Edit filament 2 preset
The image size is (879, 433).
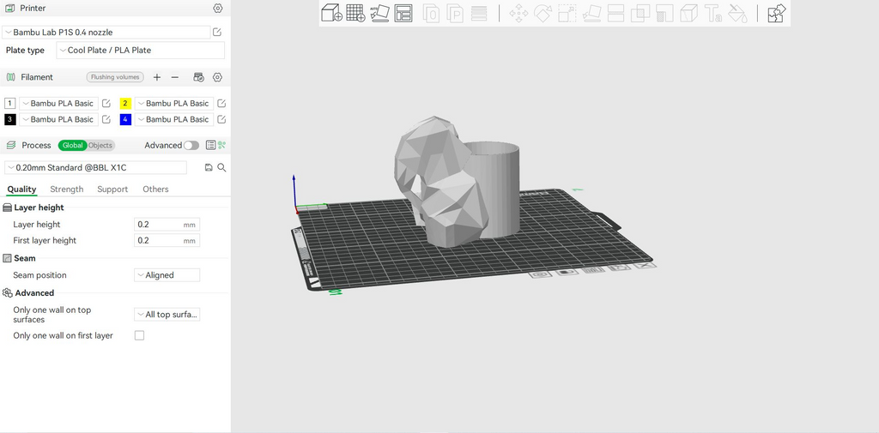221,104
